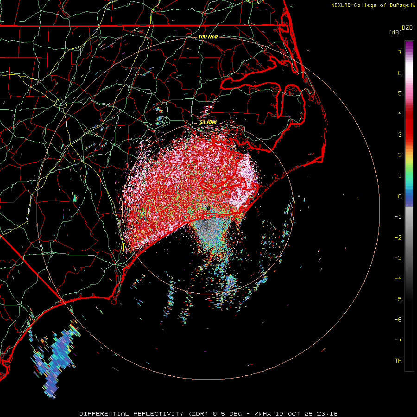Click the black radar site dot at center

click(208, 208)
